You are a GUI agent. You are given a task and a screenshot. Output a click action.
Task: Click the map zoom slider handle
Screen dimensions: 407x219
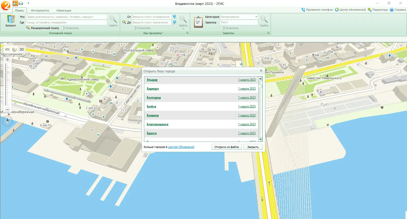[x=7, y=72]
